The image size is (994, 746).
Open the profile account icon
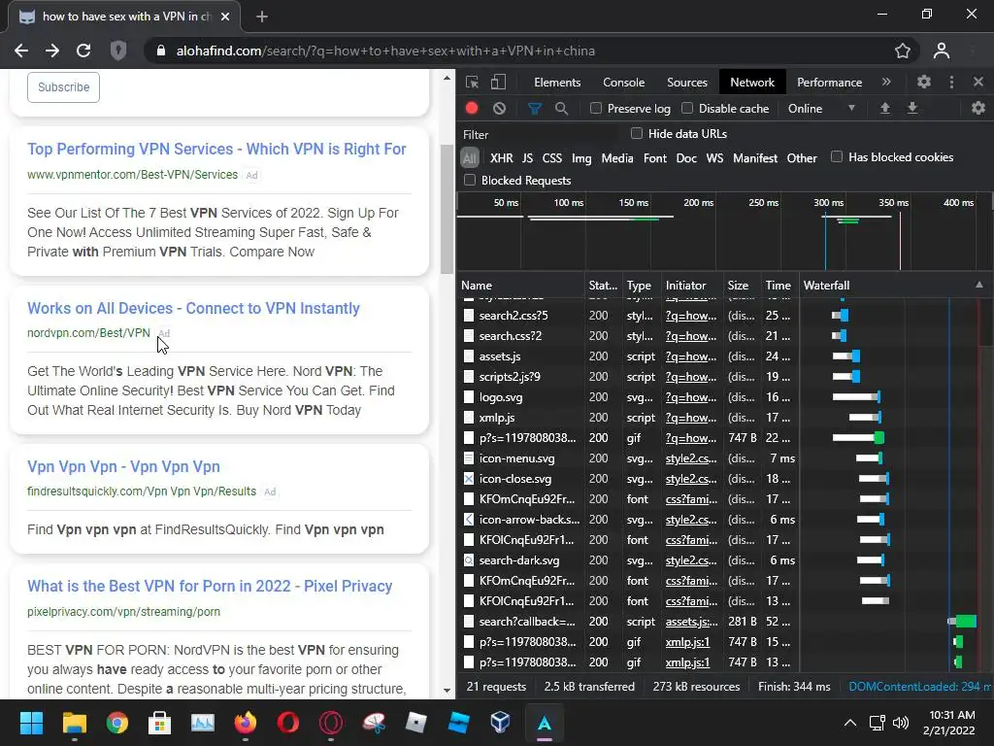(x=942, y=51)
